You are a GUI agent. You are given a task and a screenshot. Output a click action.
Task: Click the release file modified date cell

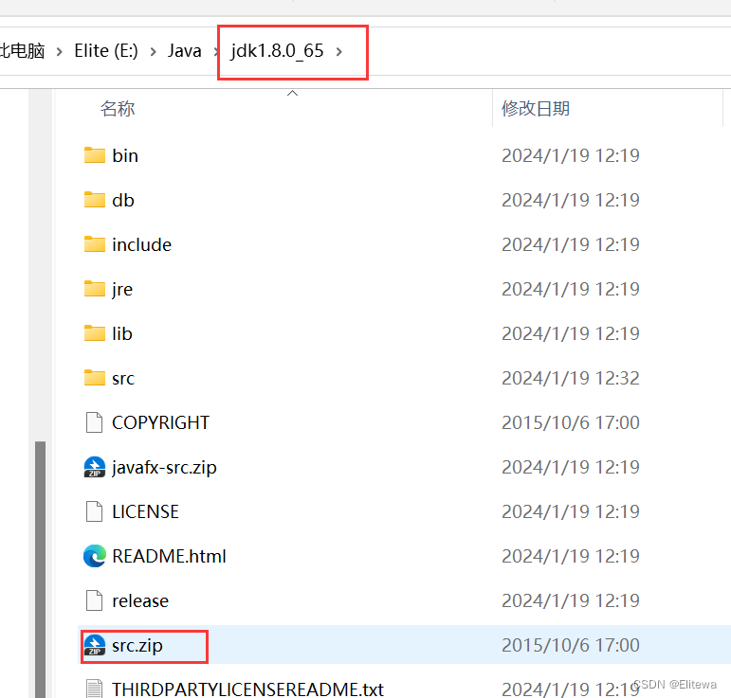pyautogui.click(x=571, y=600)
